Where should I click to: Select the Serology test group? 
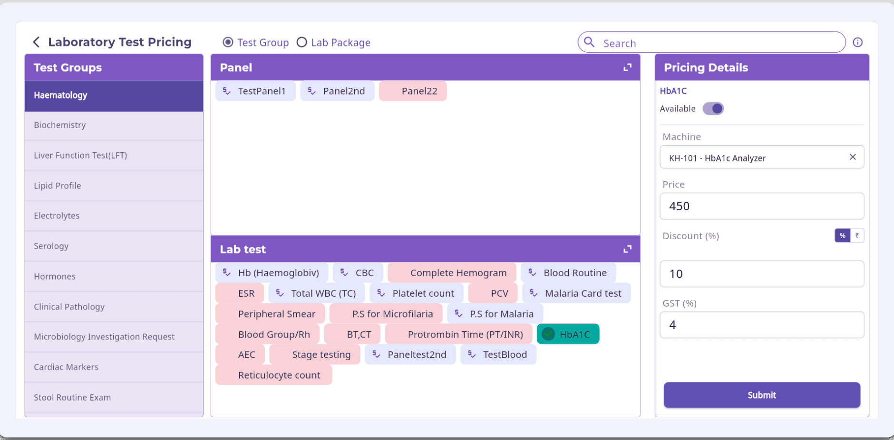tap(114, 246)
